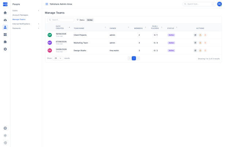Open the cloud upload files sidebar icon
Image resolution: width=225 pixels, height=147 pixels.
[x=5, y=20]
